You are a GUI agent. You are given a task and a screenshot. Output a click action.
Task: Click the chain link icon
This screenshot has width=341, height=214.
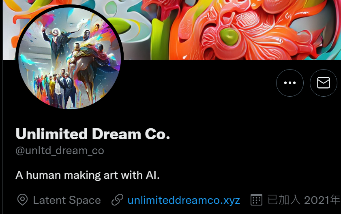118,200
